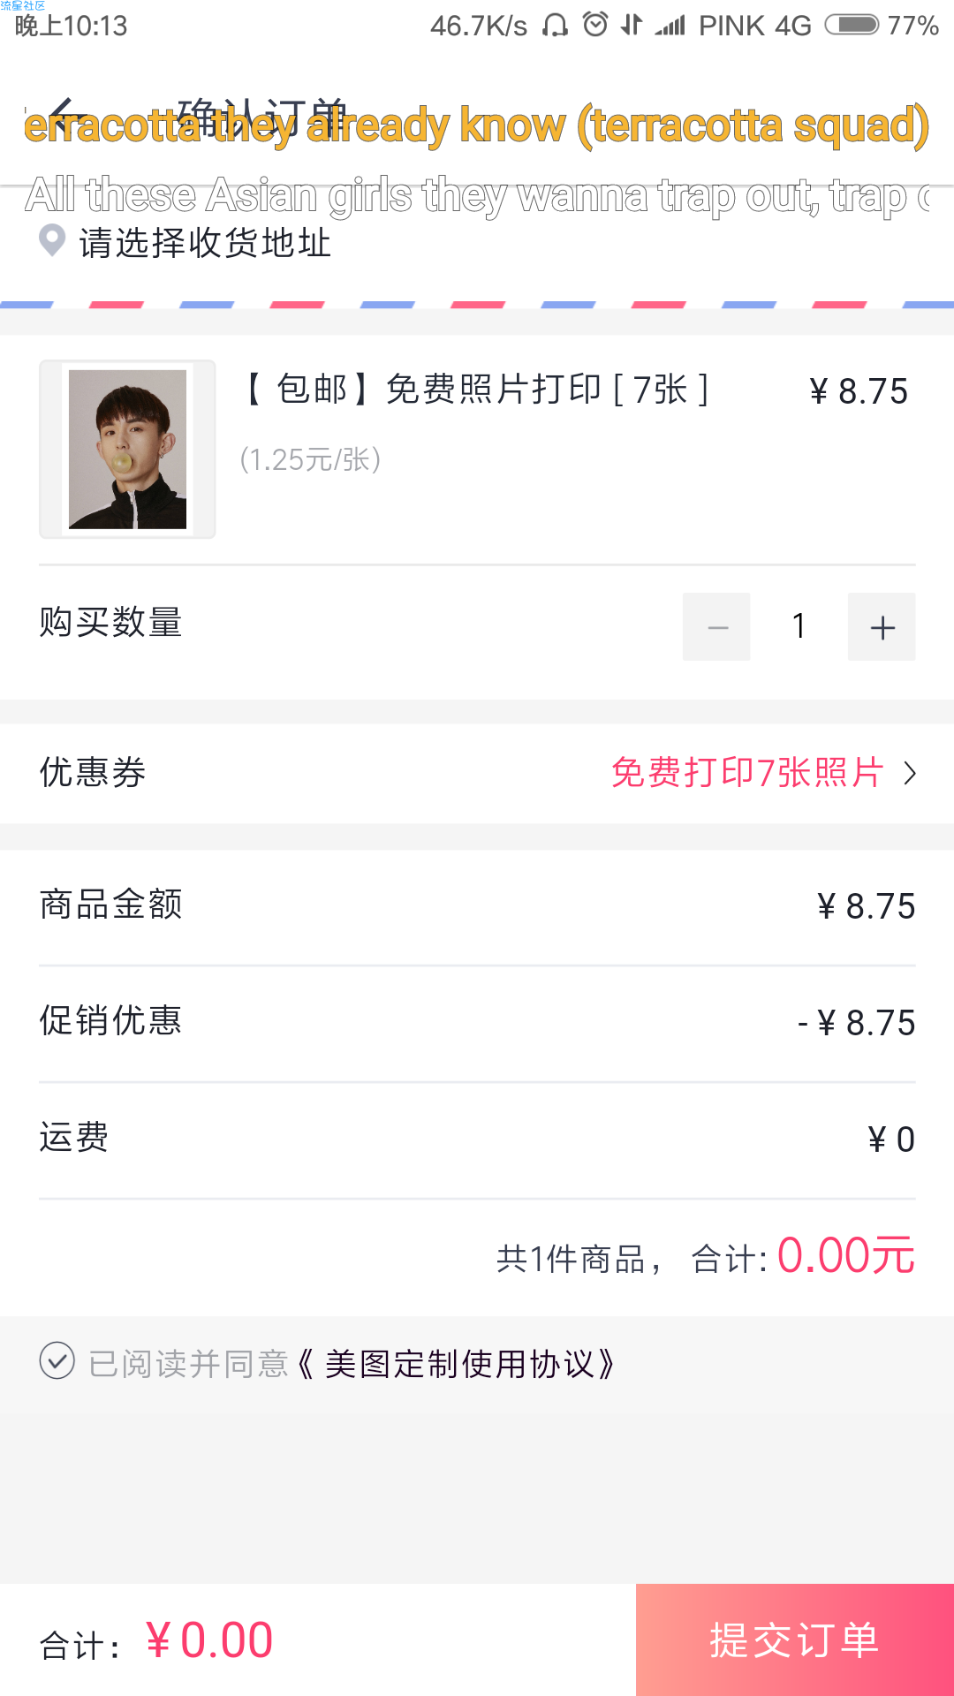Tap the headphones status icon
Viewport: 954px width, 1696px height.
point(555,25)
